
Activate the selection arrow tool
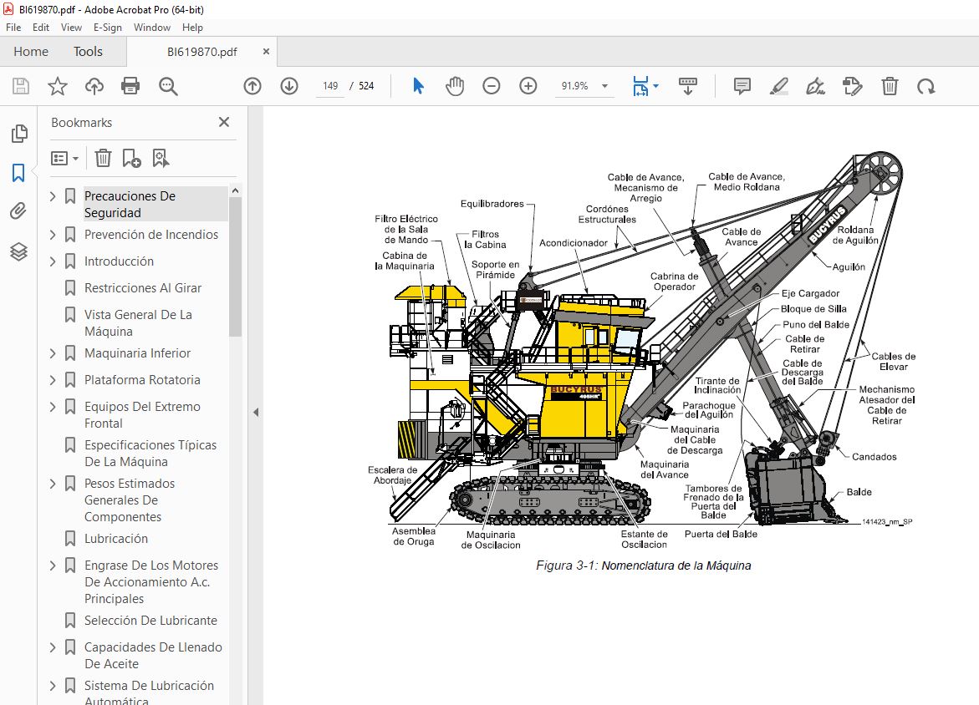(x=418, y=86)
